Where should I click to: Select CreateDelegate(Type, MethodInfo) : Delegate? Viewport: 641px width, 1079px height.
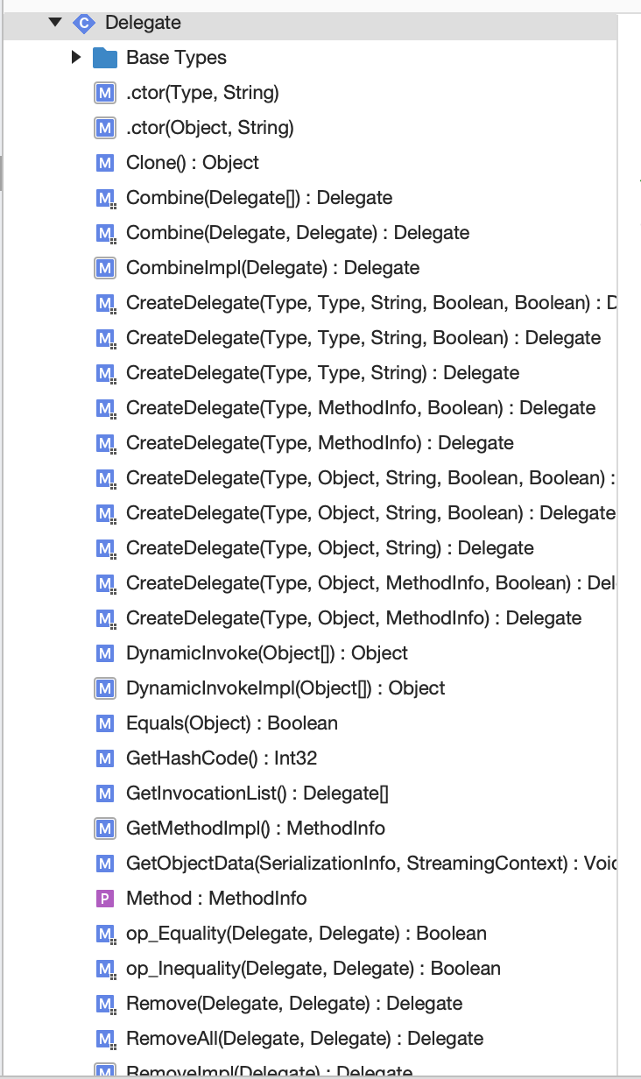pos(320,443)
